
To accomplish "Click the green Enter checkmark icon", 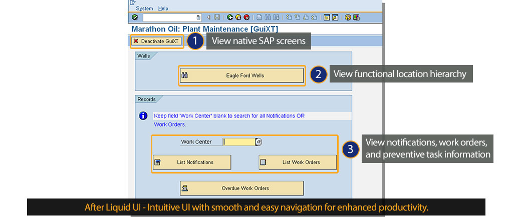I will point(135,17).
